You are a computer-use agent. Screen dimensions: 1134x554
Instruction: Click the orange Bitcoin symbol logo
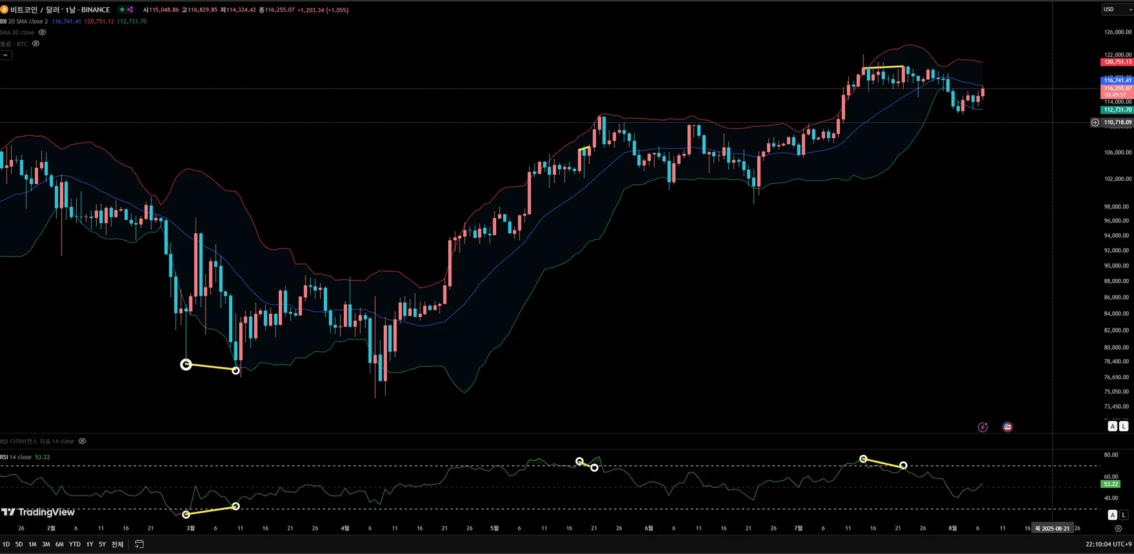(4, 9)
